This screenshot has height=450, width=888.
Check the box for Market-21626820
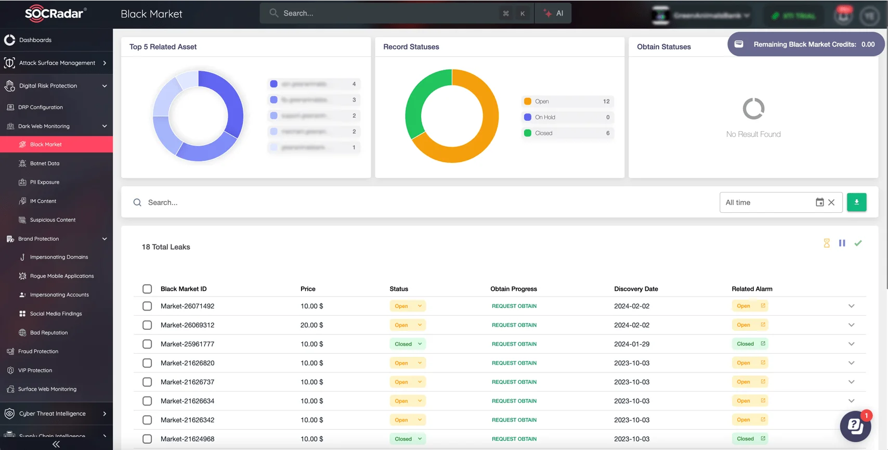147,363
